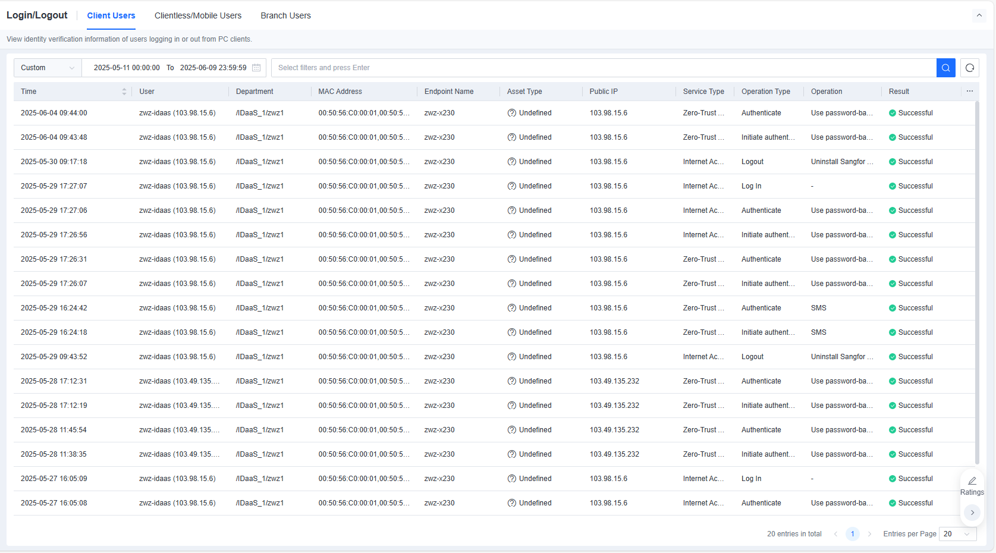The image size is (996, 553).
Task: Click green Successful icon in 2025-05-28 11:45:54 row
Action: click(893, 430)
